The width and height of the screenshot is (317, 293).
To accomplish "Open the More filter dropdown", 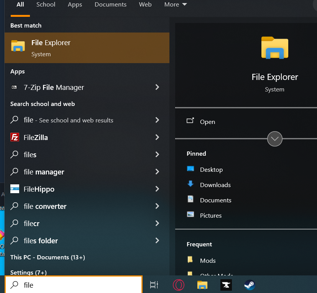I will pos(176,5).
